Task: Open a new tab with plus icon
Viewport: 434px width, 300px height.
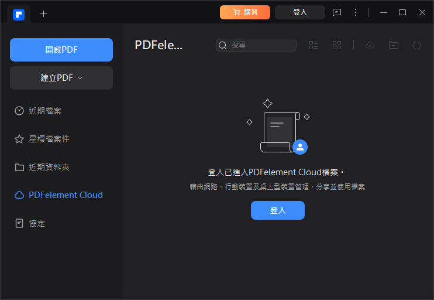Action: pyautogui.click(x=43, y=14)
